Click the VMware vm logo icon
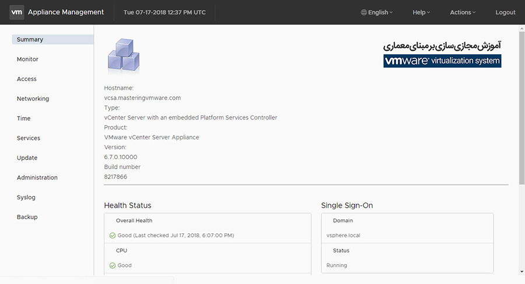 point(16,12)
